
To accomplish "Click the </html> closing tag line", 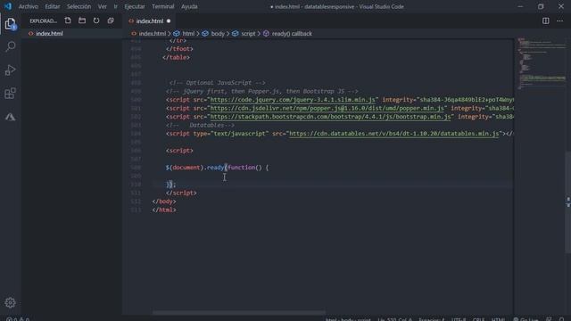I will [x=164, y=210].
